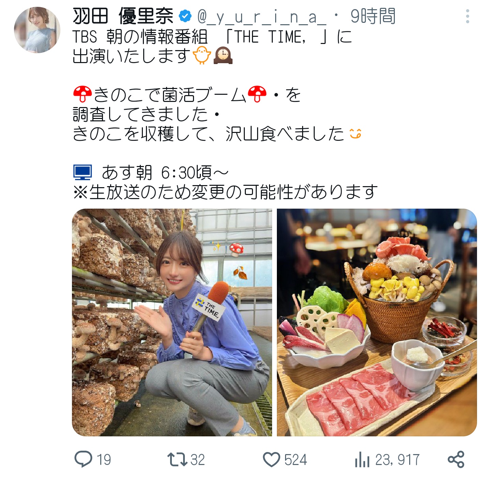This screenshot has width=491, height=480.
Task: Click the reply count 19
Action: pos(104,460)
